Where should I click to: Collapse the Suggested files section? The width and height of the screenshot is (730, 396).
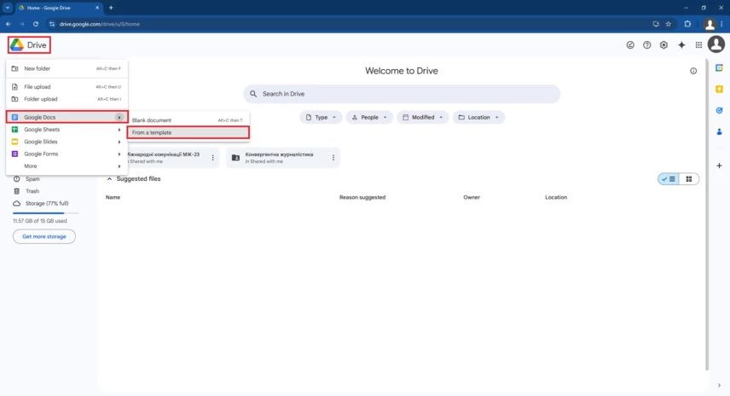click(109, 179)
